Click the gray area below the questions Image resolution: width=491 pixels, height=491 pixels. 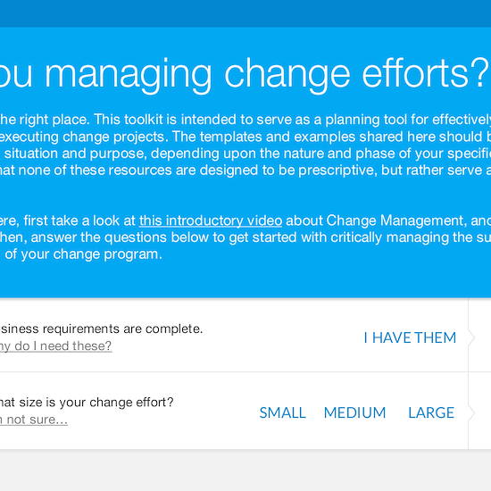(245, 470)
